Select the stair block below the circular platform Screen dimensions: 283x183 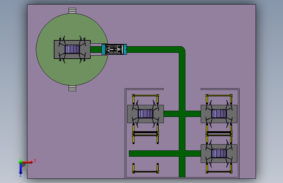[x=72, y=88]
